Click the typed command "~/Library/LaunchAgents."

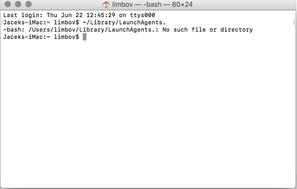coord(124,23)
